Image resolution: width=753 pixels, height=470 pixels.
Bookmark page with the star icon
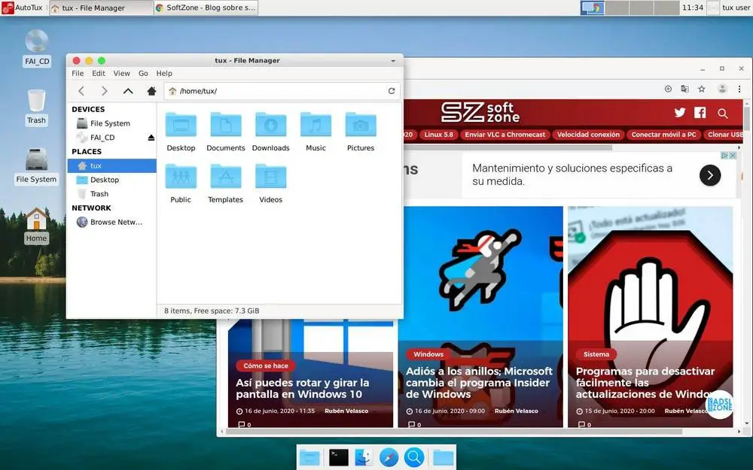click(702, 89)
